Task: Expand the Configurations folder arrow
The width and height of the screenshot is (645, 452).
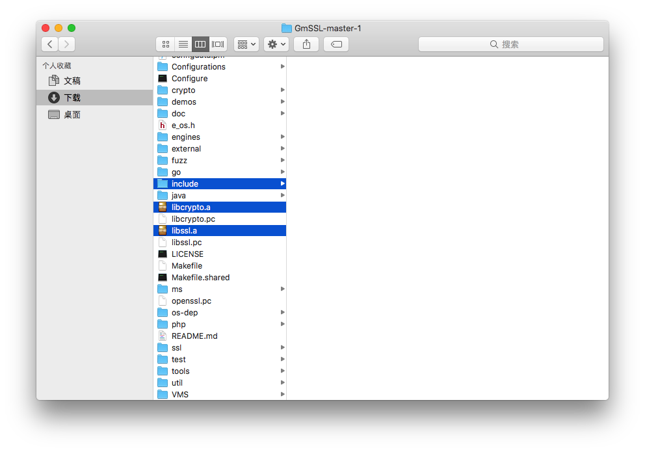Action: tap(283, 66)
